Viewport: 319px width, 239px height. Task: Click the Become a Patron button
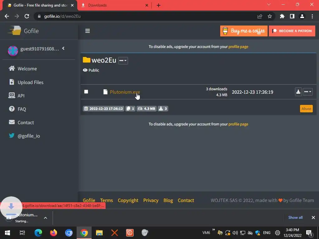pyautogui.click(x=292, y=31)
